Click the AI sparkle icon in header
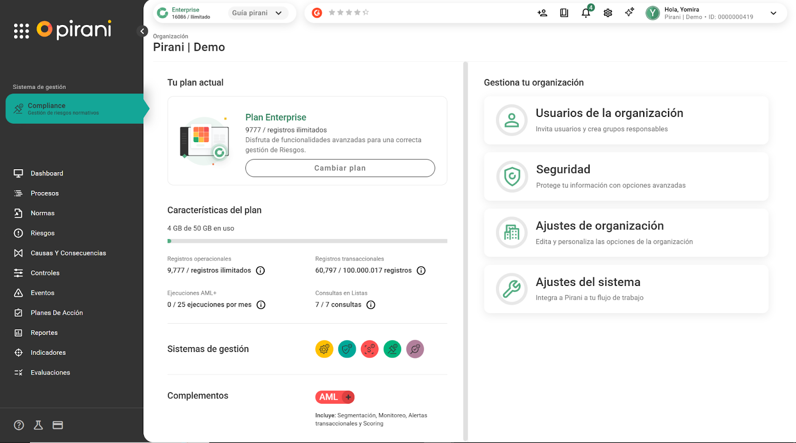796x443 pixels. point(629,12)
